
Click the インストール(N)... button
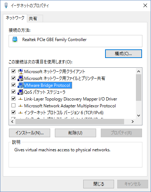point(30,133)
